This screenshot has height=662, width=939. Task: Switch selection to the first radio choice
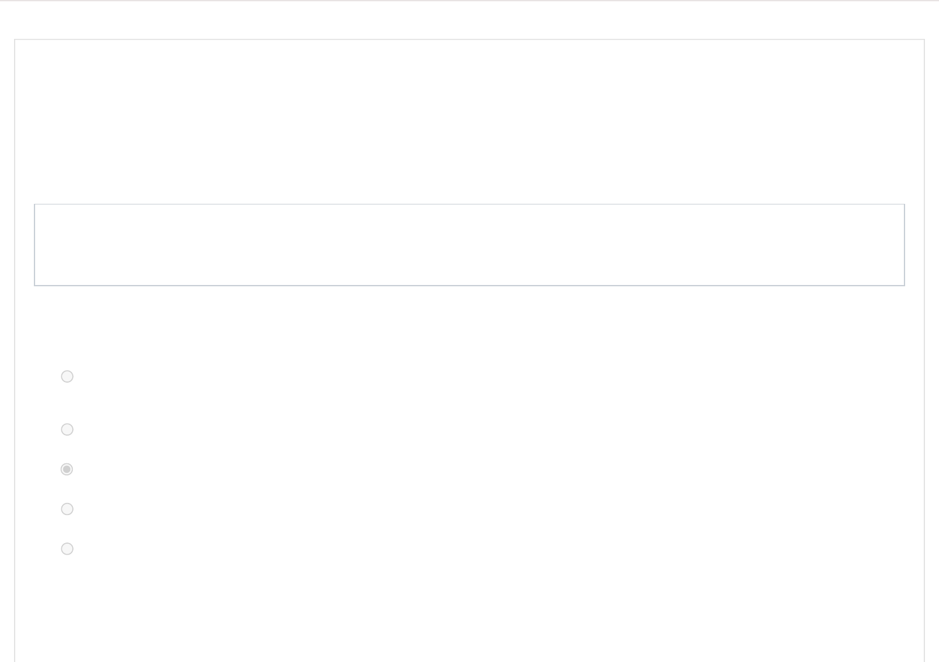click(67, 376)
